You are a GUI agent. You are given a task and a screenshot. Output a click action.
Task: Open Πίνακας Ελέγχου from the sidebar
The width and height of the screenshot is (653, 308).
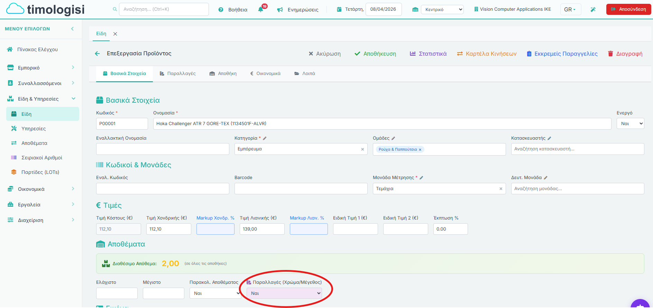37,49
